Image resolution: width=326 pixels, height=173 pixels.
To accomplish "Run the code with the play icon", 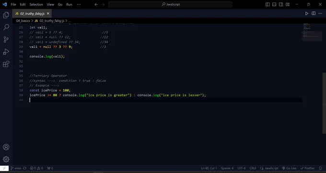I will click(x=307, y=13).
